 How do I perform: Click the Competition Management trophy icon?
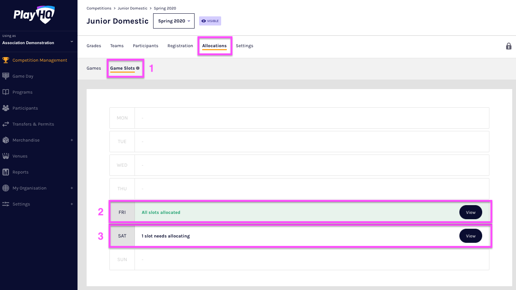coord(6,60)
